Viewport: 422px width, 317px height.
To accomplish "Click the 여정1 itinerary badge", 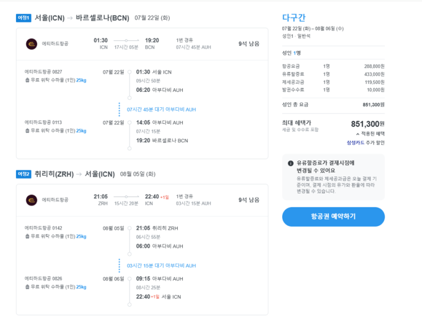I will [x=23, y=18].
